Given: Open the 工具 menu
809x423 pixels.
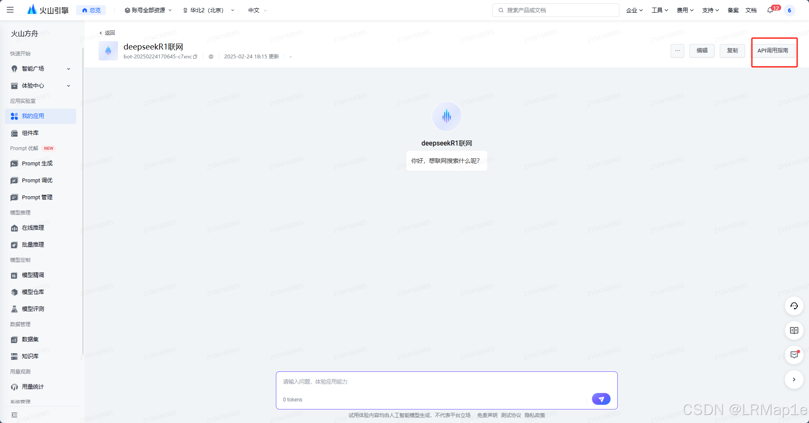Looking at the screenshot, I should point(660,10).
